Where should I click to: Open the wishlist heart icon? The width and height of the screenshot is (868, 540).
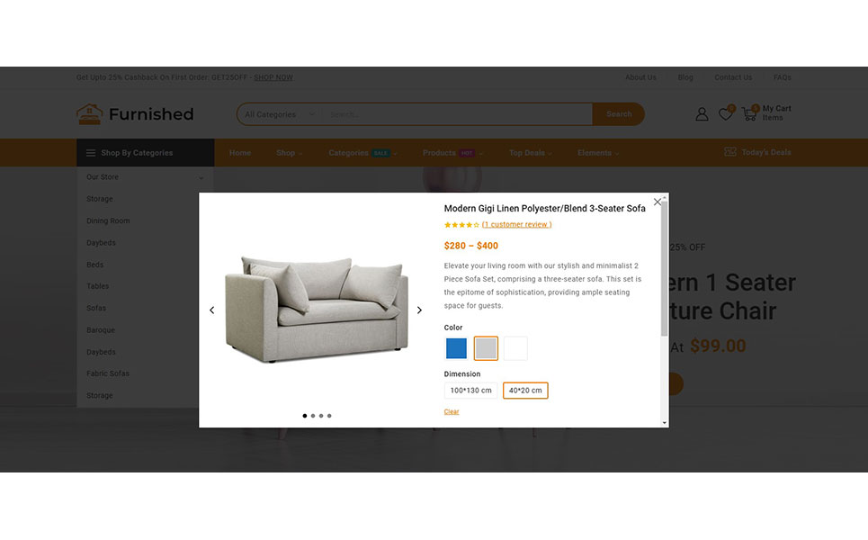725,114
